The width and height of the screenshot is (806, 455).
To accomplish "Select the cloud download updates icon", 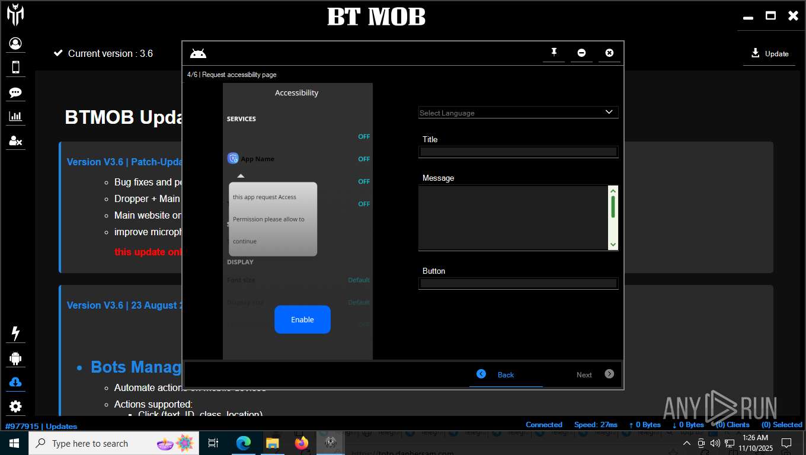I will pos(15,383).
